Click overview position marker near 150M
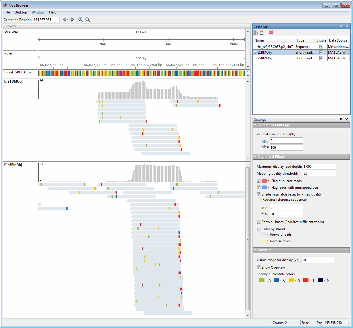Viewport: 353px width, 328px height. pos(241,40)
